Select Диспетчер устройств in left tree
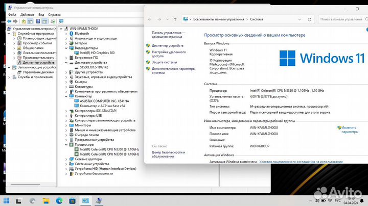 pyautogui.click(x=38, y=63)
